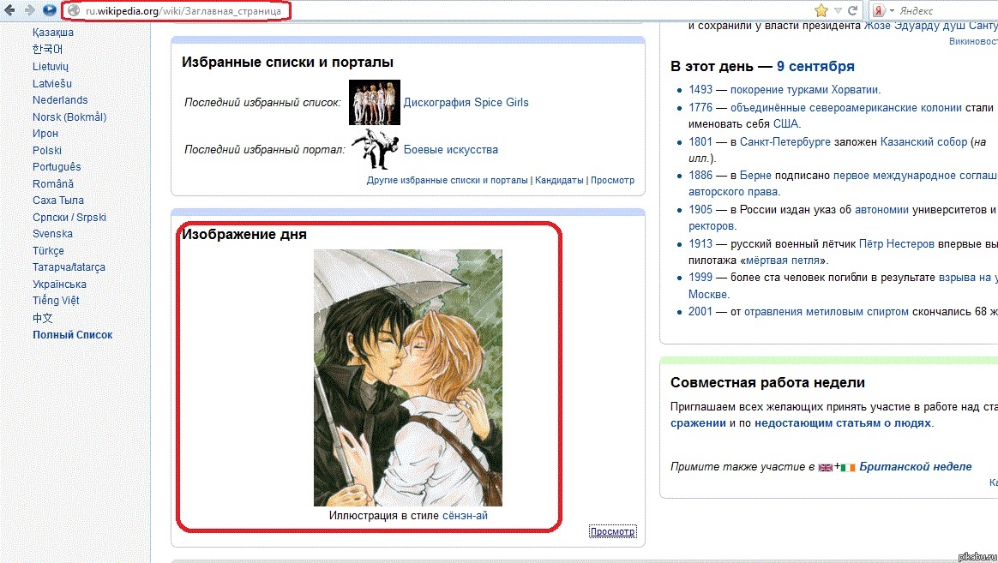This screenshot has width=998, height=563.
Task: Switch to Polski language
Action: pyautogui.click(x=47, y=150)
